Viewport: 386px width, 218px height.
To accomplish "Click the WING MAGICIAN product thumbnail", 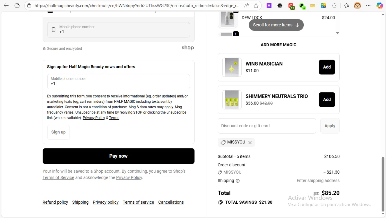I will pos(232,67).
